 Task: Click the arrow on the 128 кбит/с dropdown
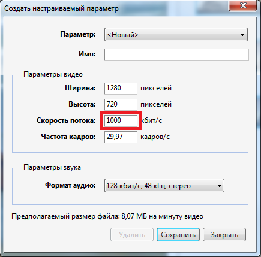pos(219,186)
